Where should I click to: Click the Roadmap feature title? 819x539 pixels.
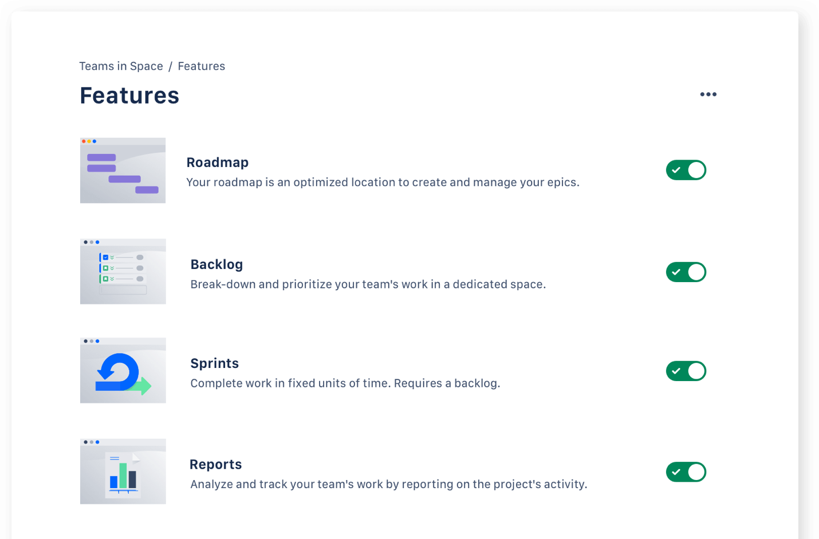click(217, 163)
